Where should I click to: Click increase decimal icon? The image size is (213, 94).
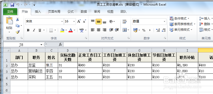(x=158, y=30)
